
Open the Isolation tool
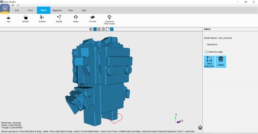tap(42, 19)
